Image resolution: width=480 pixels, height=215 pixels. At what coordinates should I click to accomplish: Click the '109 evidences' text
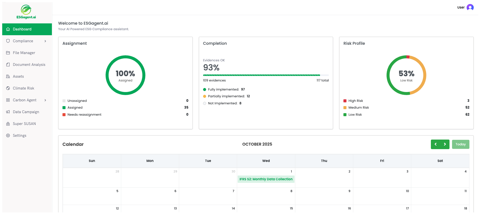[214, 80]
